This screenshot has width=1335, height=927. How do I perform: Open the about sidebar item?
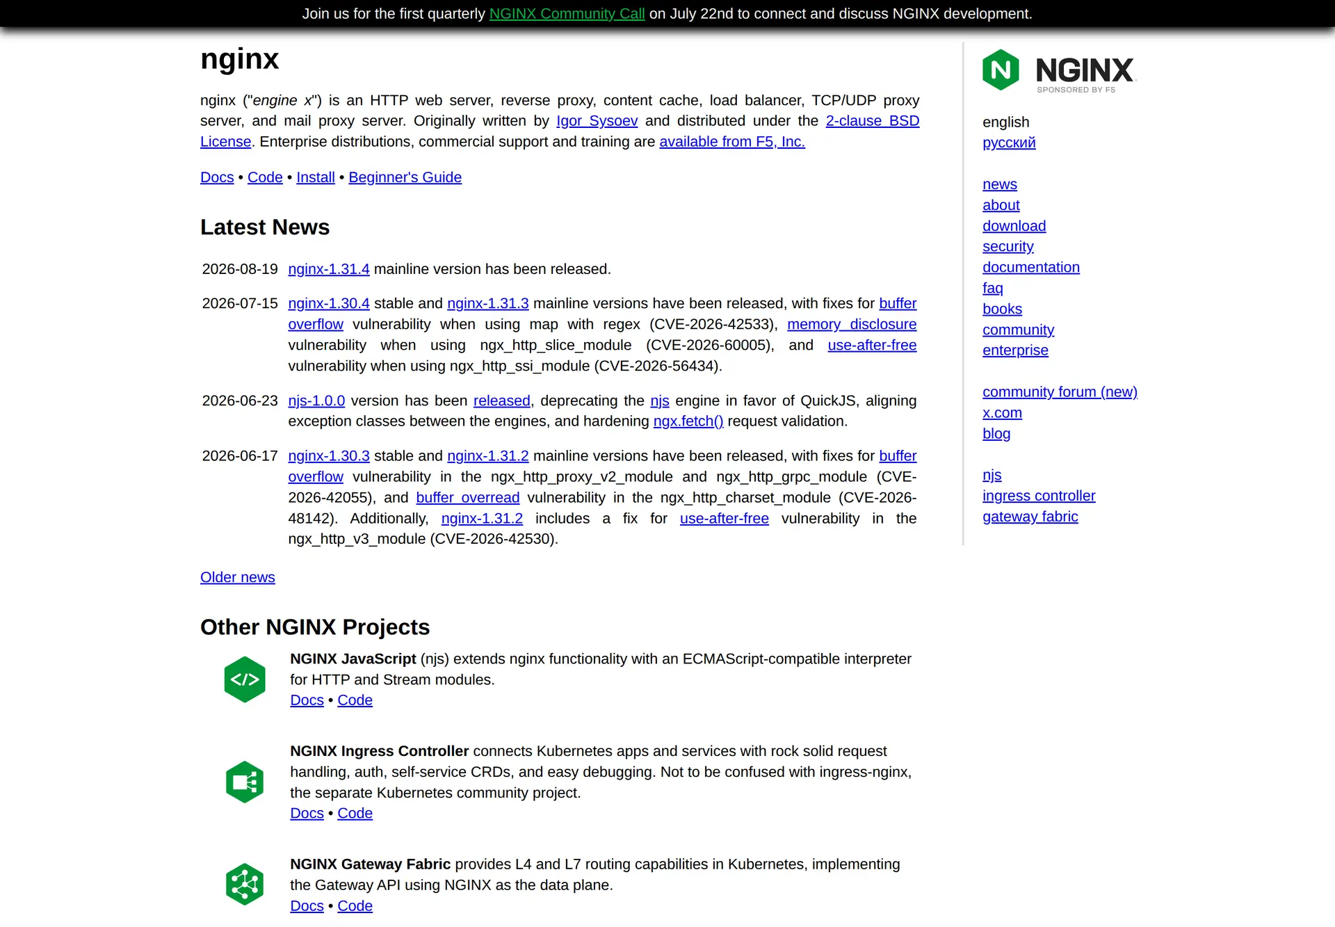pyautogui.click(x=1001, y=205)
